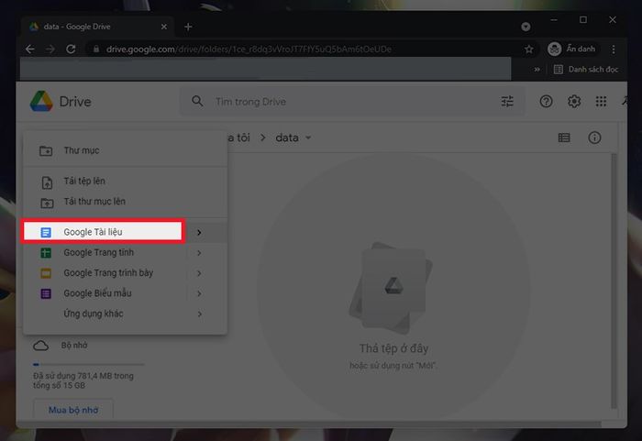The image size is (642, 441).
Task: Click the Chrome tab search dropdown icon
Action: (x=526, y=27)
